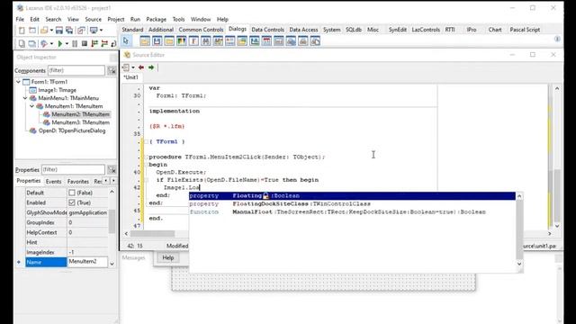Click the completion list scrollbar down arrow

(x=519, y=264)
